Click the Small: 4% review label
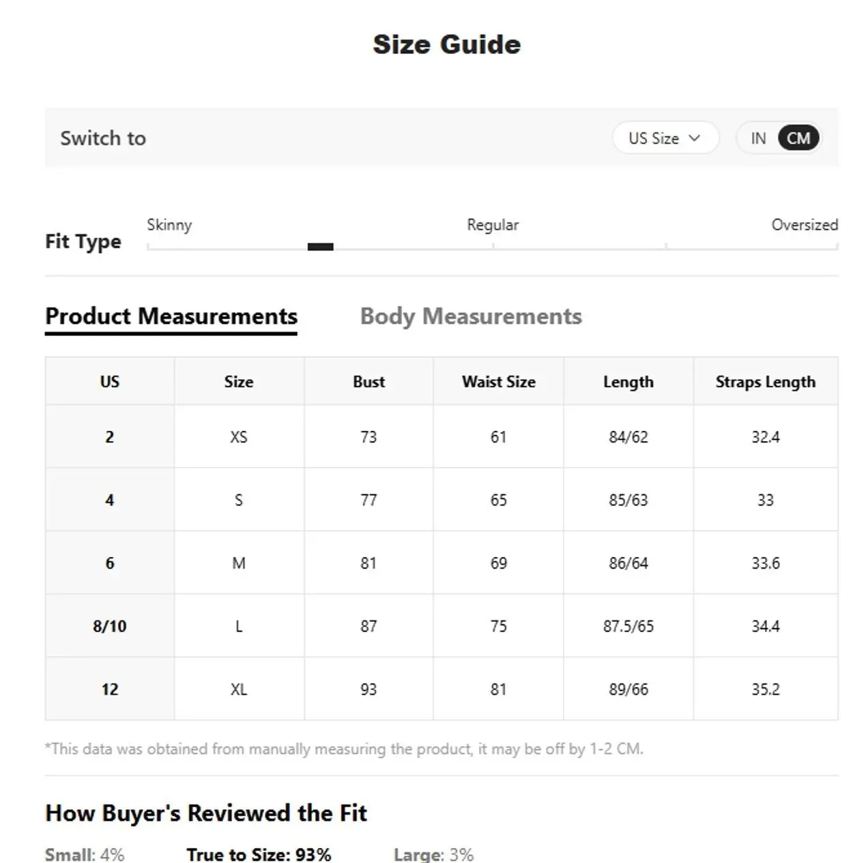The height and width of the screenshot is (863, 868). (x=85, y=854)
